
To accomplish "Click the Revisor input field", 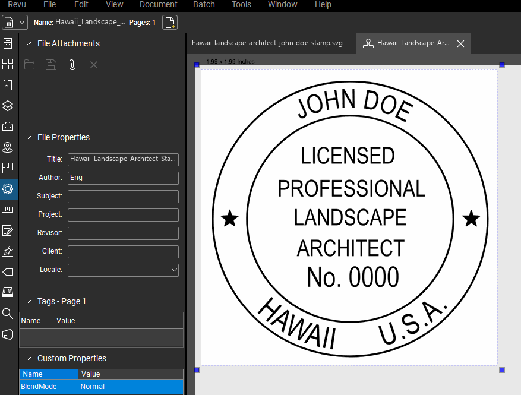I will (x=124, y=233).
